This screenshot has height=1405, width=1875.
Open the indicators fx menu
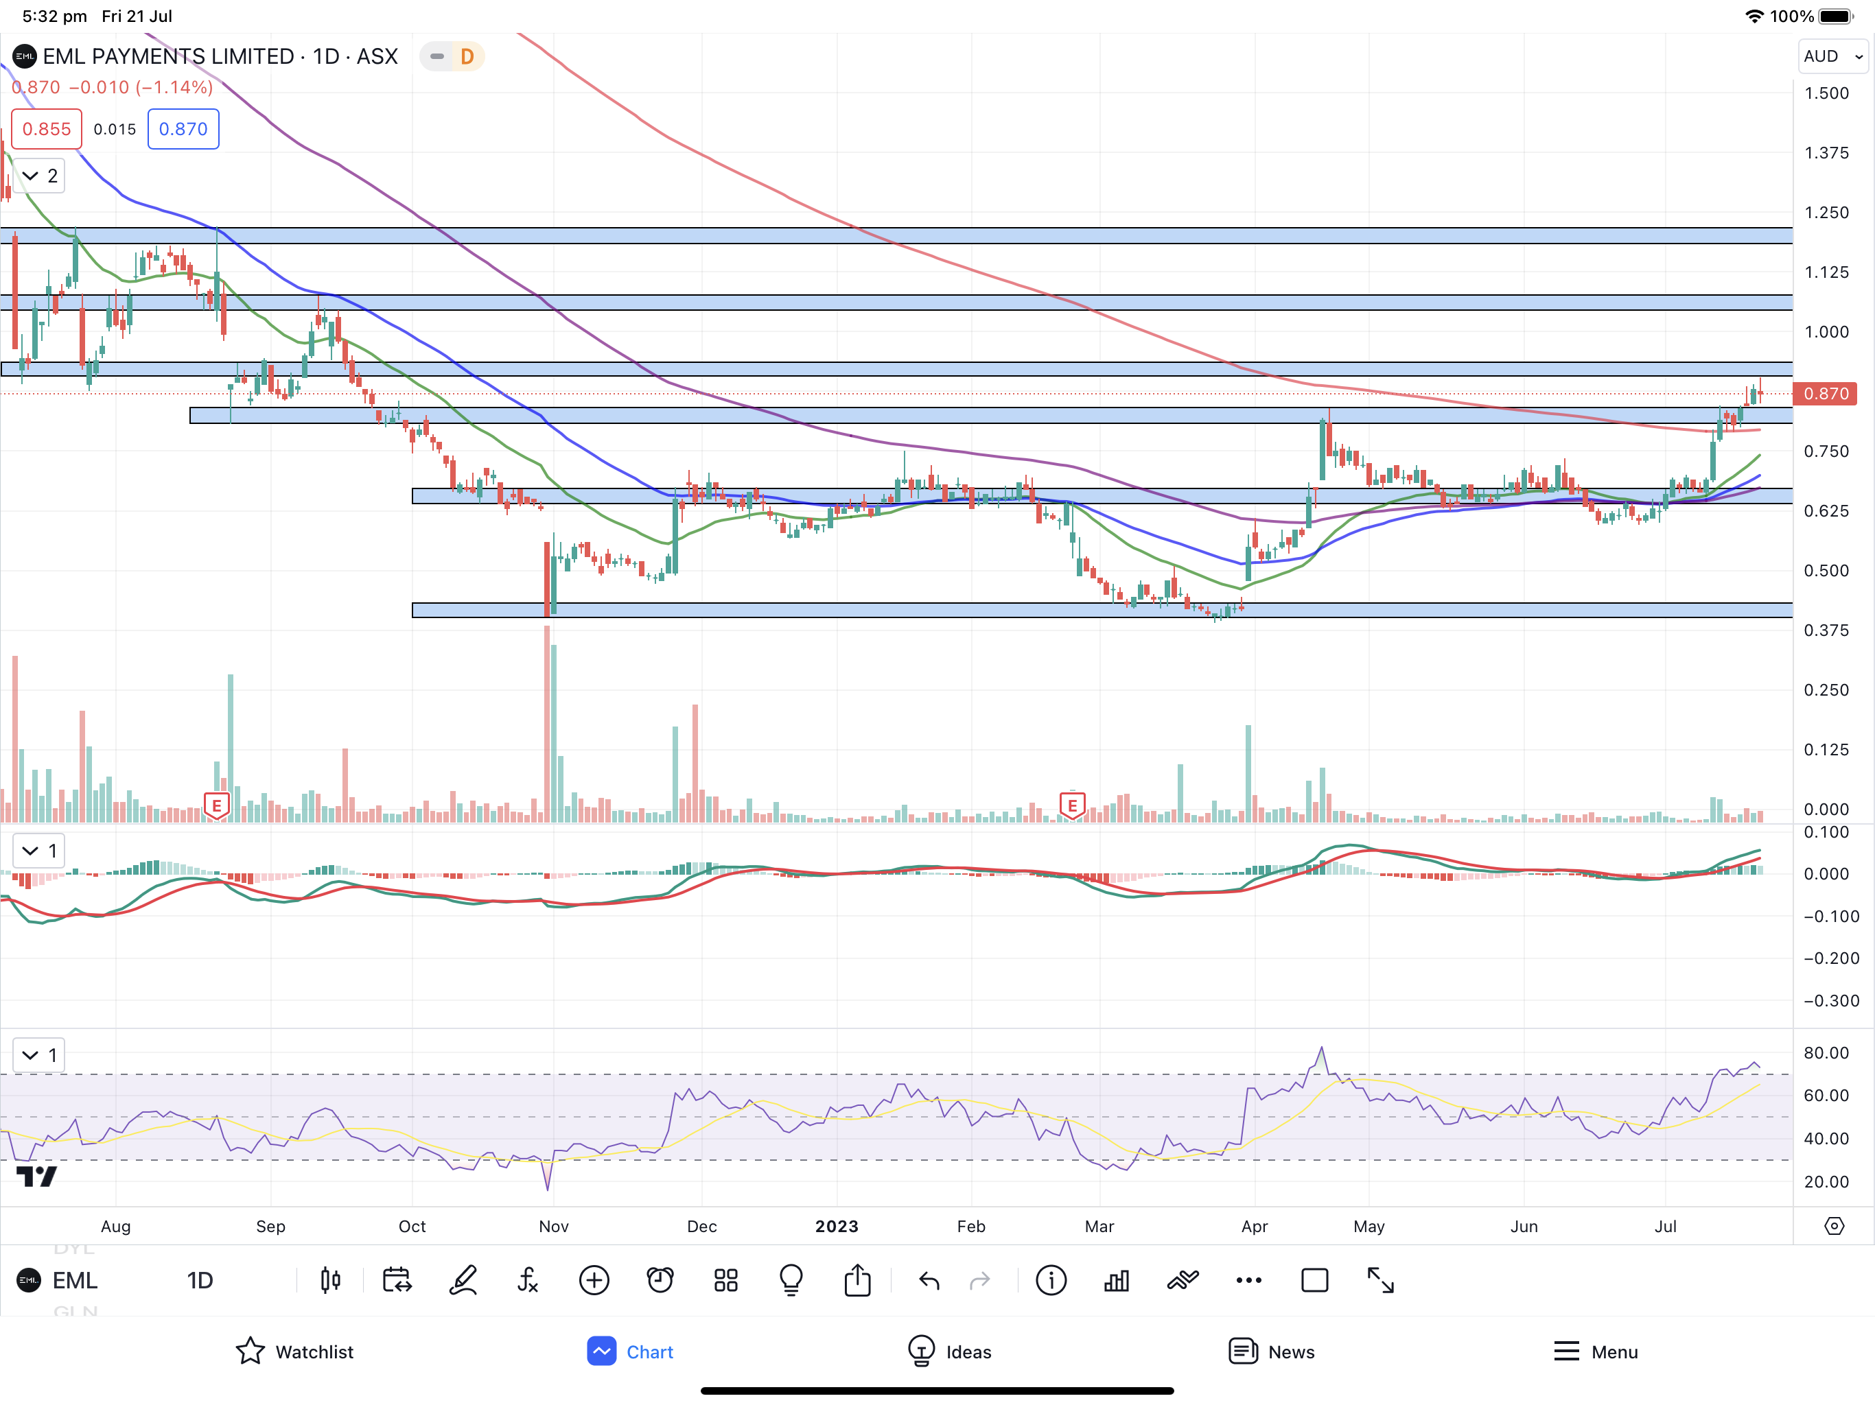pyautogui.click(x=528, y=1280)
